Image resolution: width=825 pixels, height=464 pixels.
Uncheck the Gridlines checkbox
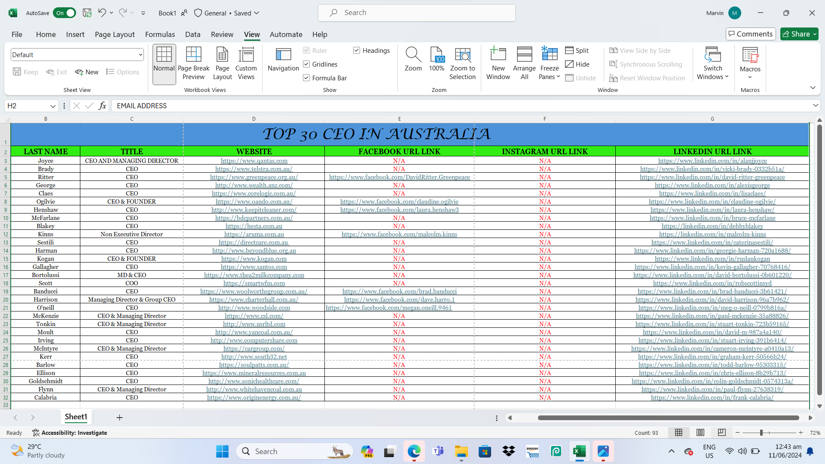(x=306, y=64)
